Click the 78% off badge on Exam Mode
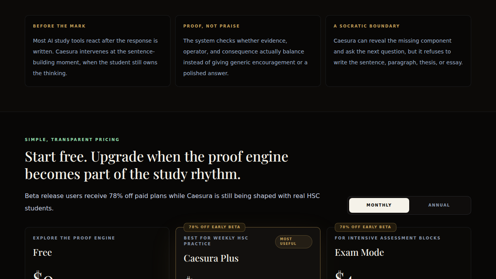 pos(365,227)
